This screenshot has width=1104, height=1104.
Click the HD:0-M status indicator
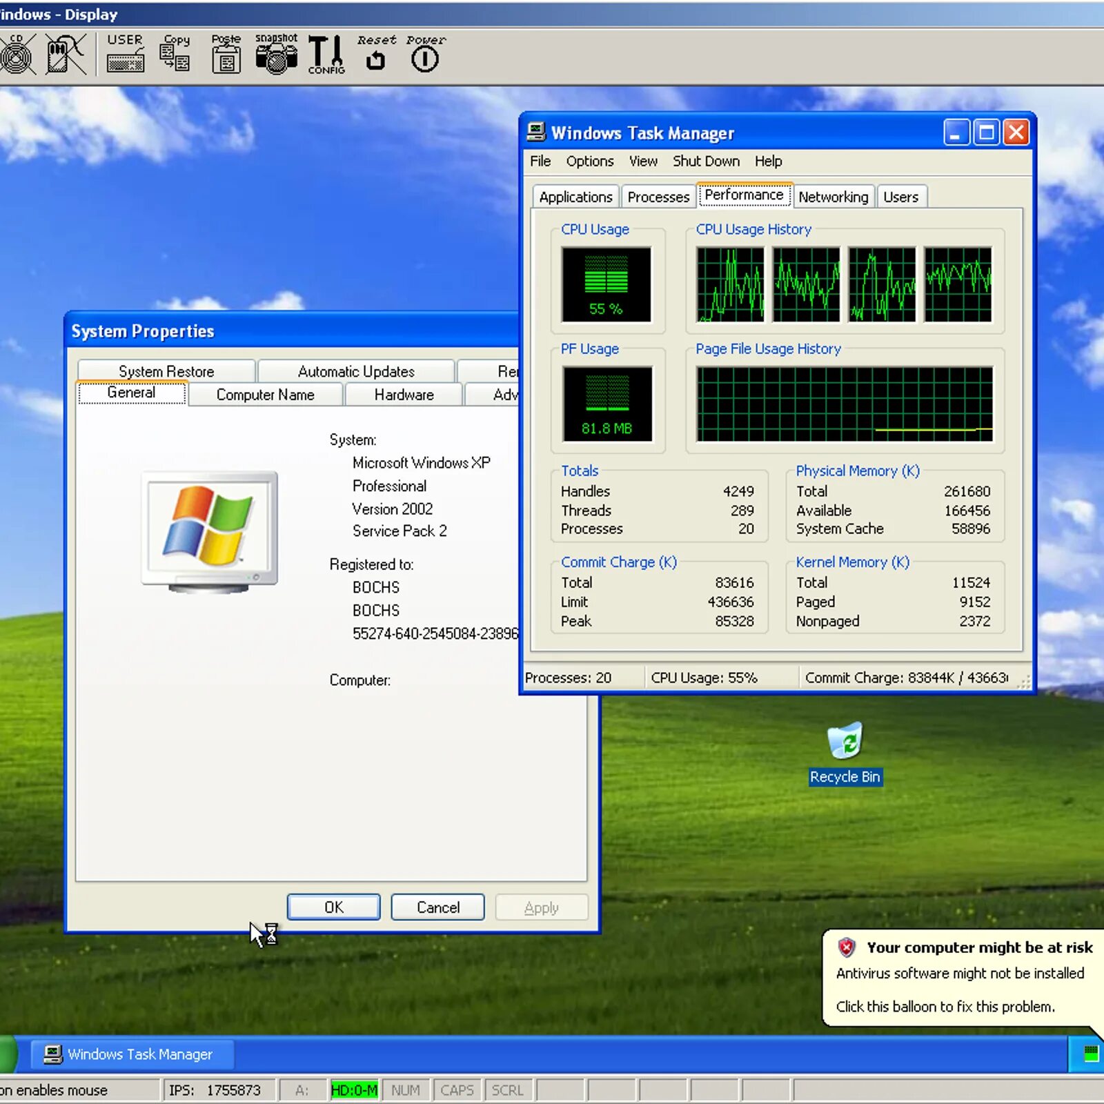pyautogui.click(x=354, y=1090)
